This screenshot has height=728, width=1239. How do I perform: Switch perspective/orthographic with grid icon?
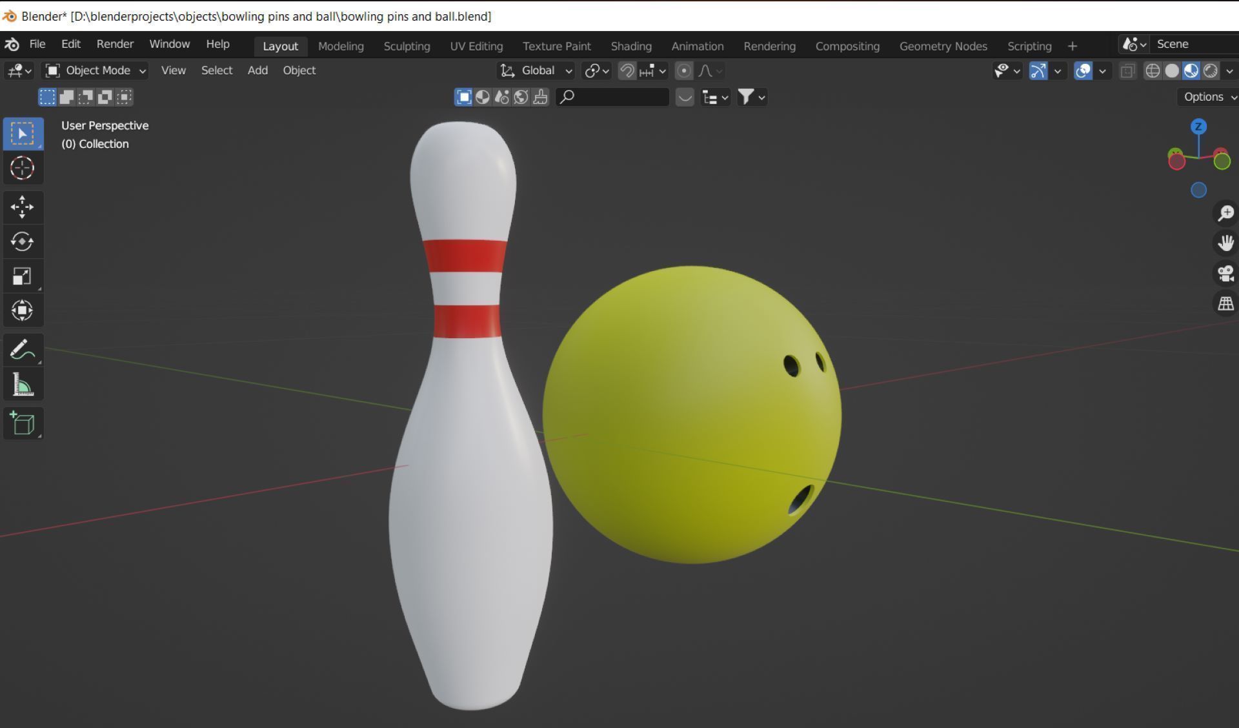(1225, 304)
